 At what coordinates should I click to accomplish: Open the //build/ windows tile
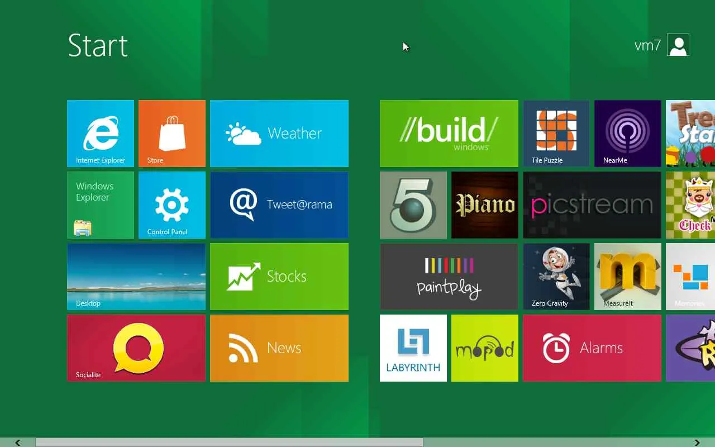[449, 134]
